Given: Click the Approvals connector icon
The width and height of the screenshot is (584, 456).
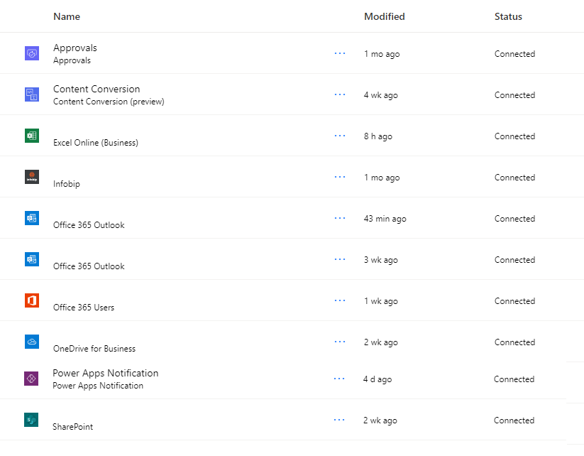Looking at the screenshot, I should coord(31,53).
